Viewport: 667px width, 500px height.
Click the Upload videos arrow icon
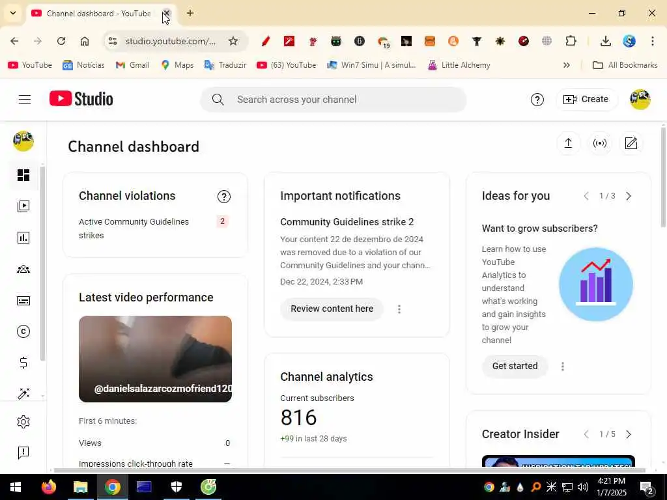(x=568, y=143)
